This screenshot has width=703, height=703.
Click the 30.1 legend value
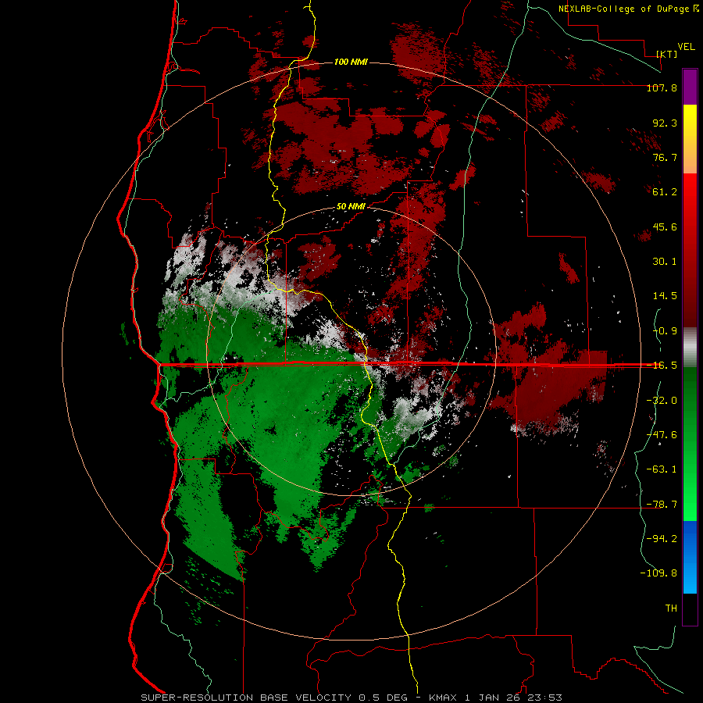pyautogui.click(x=665, y=262)
